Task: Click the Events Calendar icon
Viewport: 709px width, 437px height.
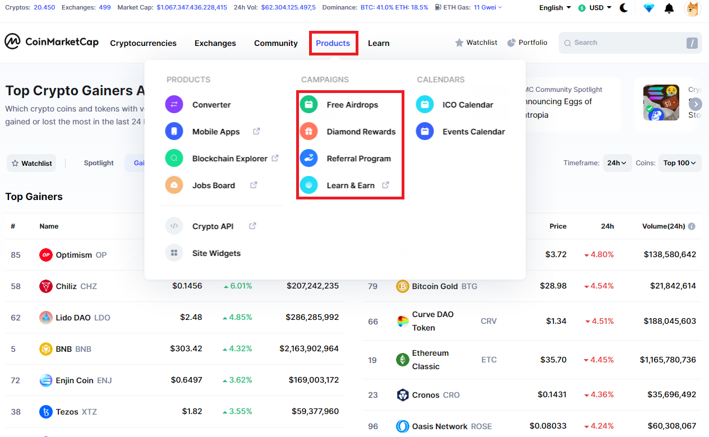Action: point(425,131)
